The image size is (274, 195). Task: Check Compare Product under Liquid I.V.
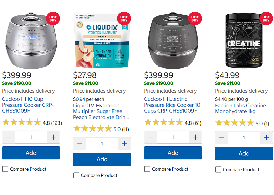point(76,175)
